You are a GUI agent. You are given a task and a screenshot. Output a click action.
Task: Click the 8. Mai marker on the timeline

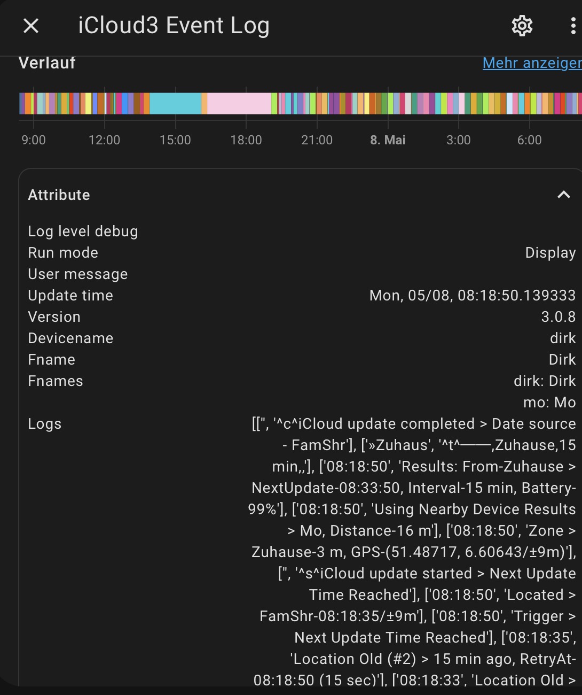pos(388,140)
